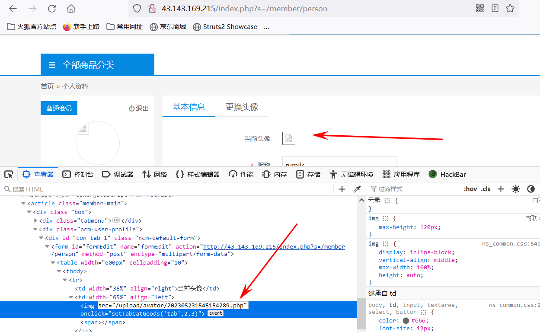Open the HackBar panel
This screenshot has height=332, width=540.
pos(447,174)
